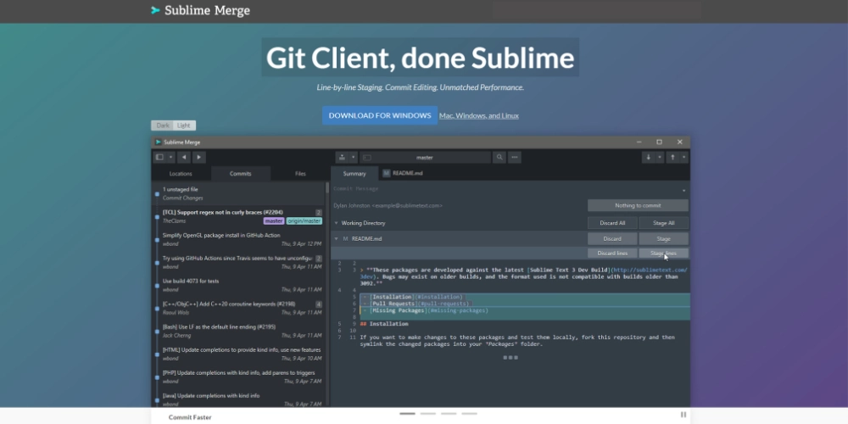Open the pull options dropdown arrow
Screen dimensions: 848x424
click(x=659, y=158)
